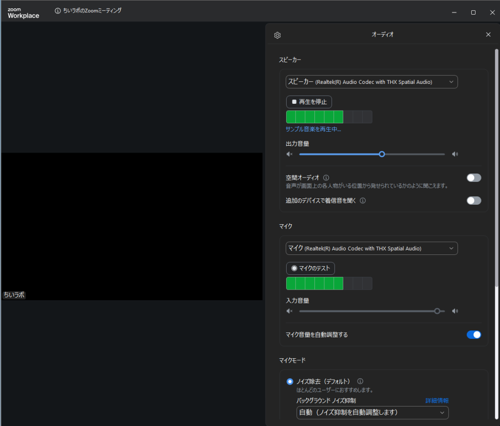Maximize the Zoom window
The image size is (500, 426).
(x=473, y=12)
